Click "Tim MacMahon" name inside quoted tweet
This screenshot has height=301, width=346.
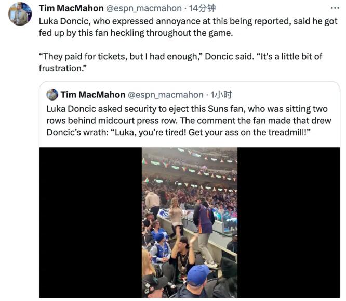click(x=93, y=94)
